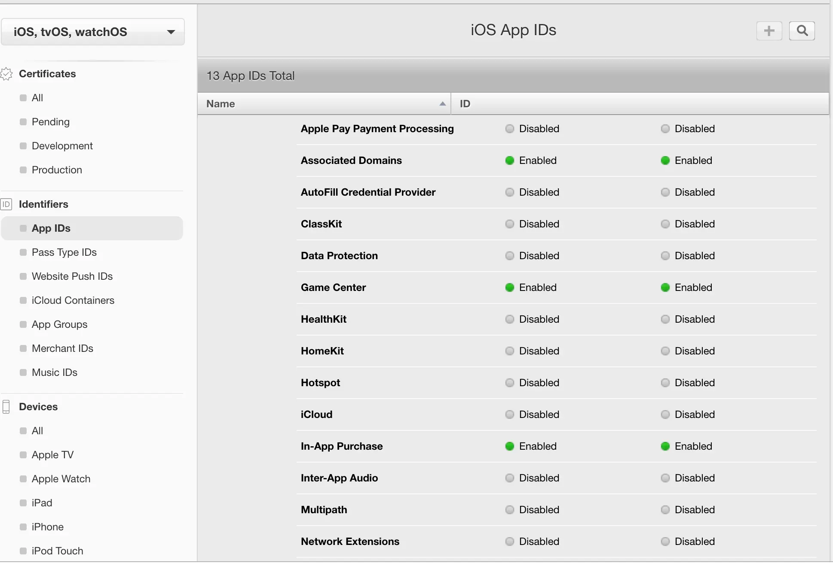Screen dimensions: 833x581
Task: Select Pending under Certificates
Action: coord(50,122)
